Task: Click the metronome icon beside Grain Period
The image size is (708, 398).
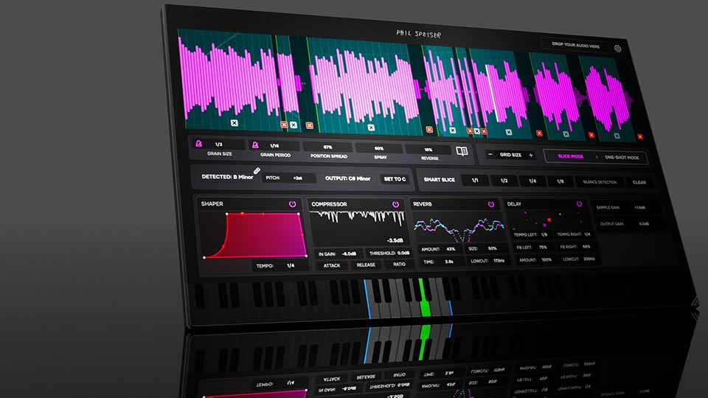Action: (x=256, y=145)
